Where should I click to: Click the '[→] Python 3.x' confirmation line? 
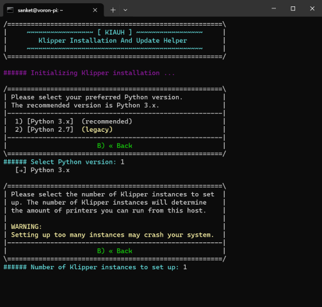pos(42,170)
